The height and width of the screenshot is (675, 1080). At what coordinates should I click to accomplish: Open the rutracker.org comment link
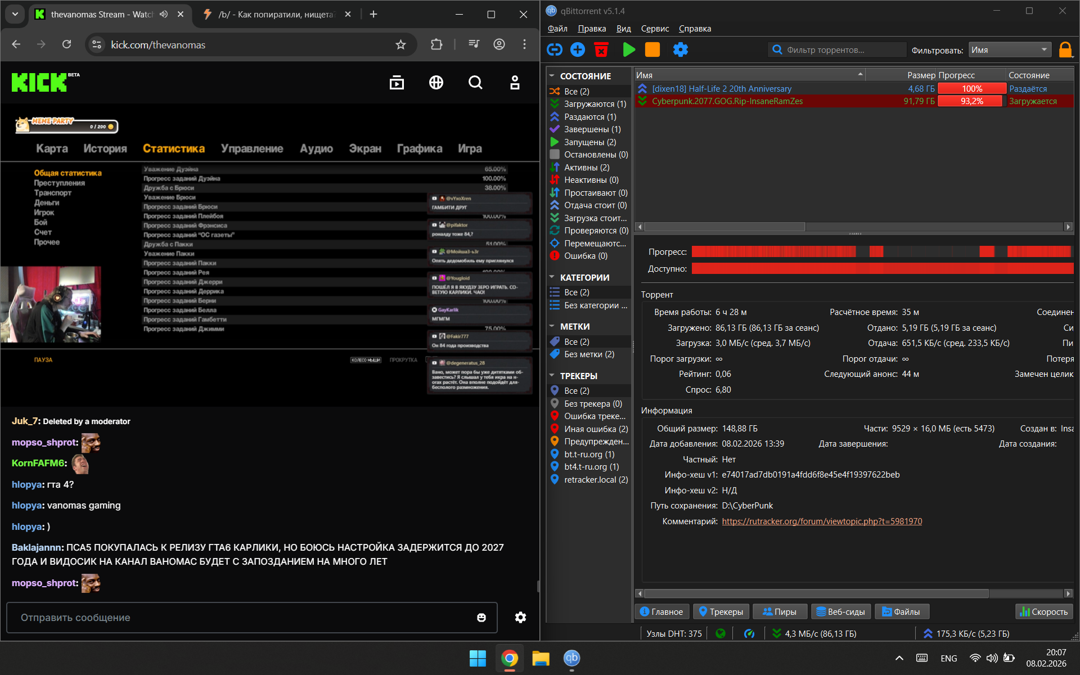pos(822,521)
